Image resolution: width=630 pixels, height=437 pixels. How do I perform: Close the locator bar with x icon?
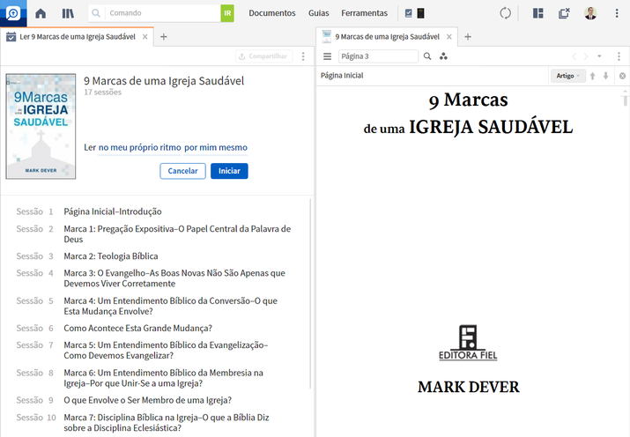coord(622,76)
